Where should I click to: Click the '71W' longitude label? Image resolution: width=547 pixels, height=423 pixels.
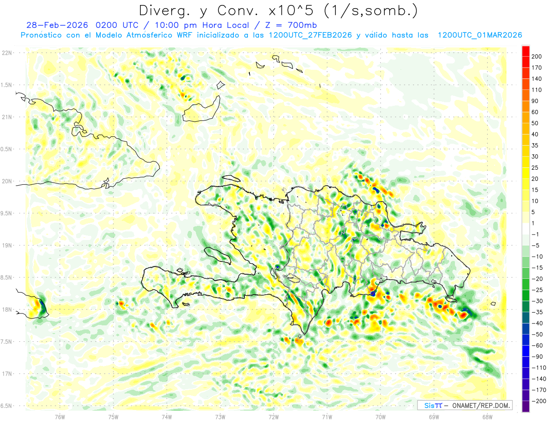click(327, 417)
